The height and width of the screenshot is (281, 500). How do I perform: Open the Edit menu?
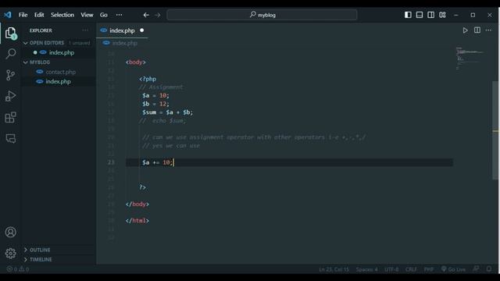(x=39, y=15)
